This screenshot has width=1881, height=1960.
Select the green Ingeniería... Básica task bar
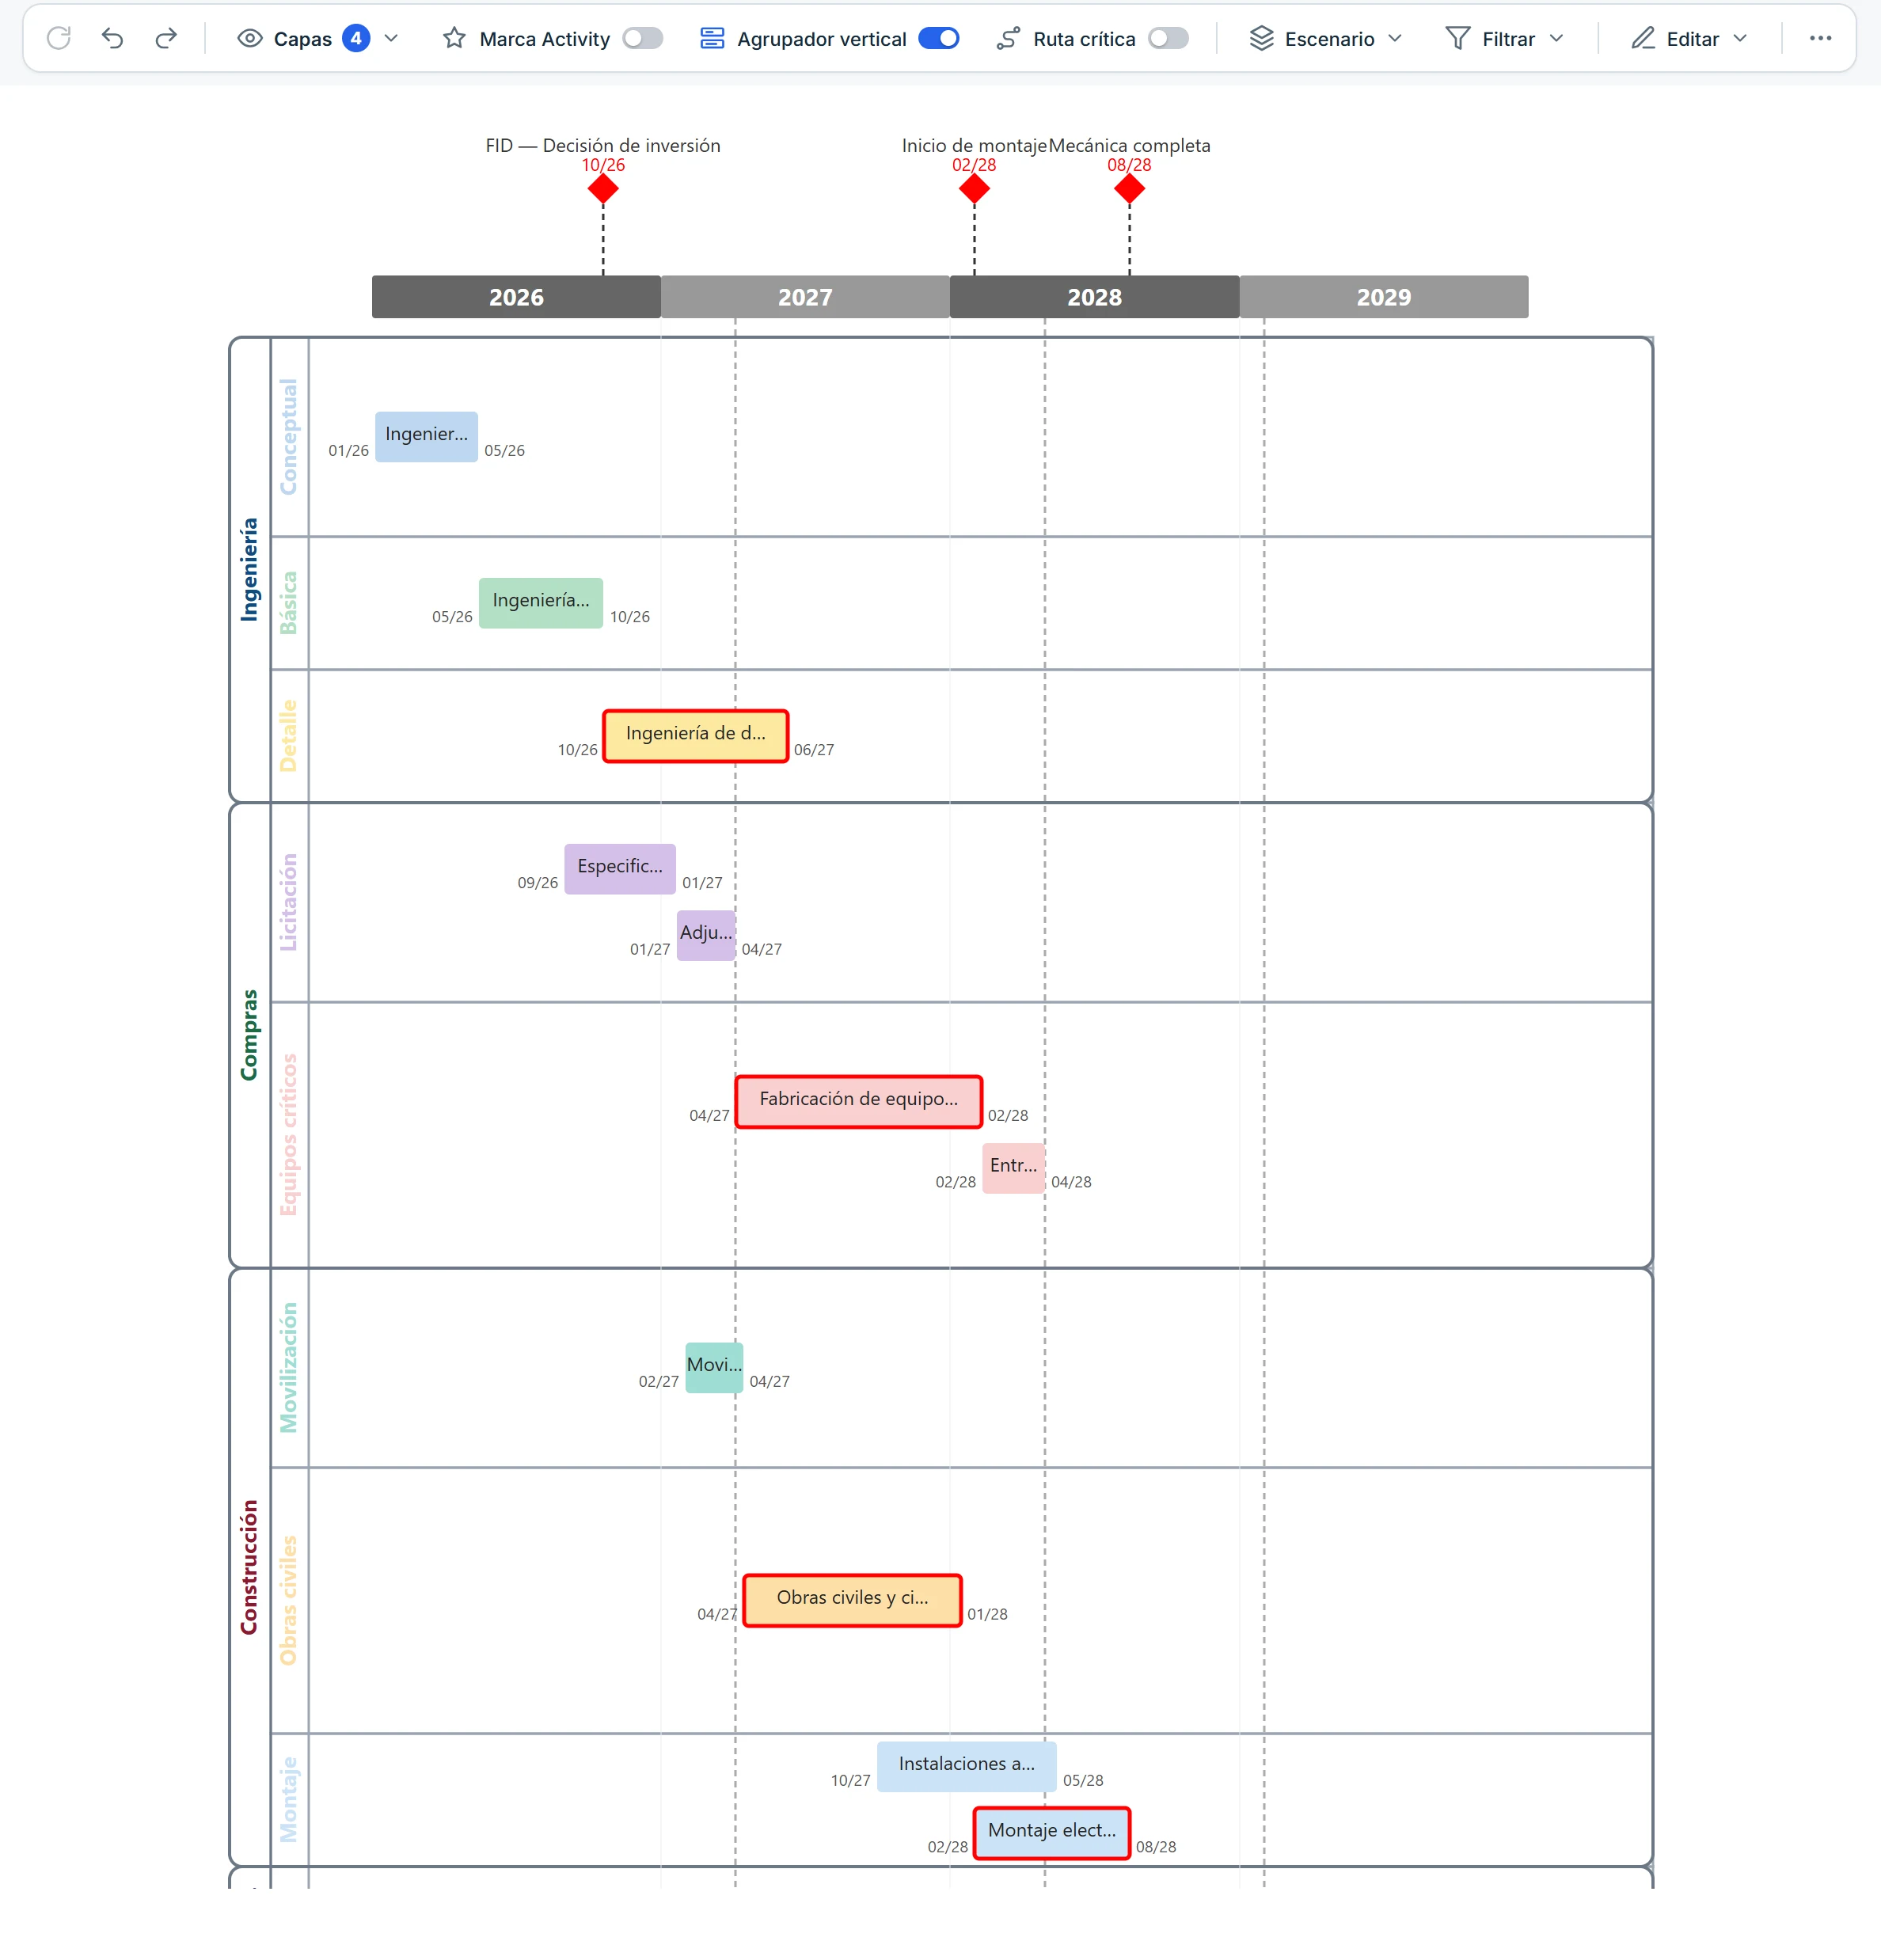click(x=541, y=602)
